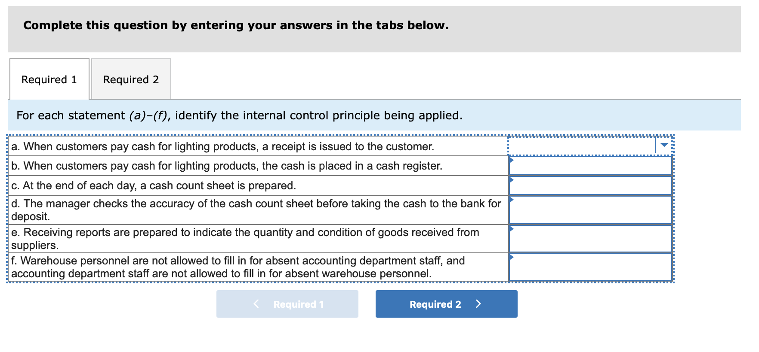The image size is (759, 352).
Task: Open the answer dropdown for statement e
Action: [589, 239]
